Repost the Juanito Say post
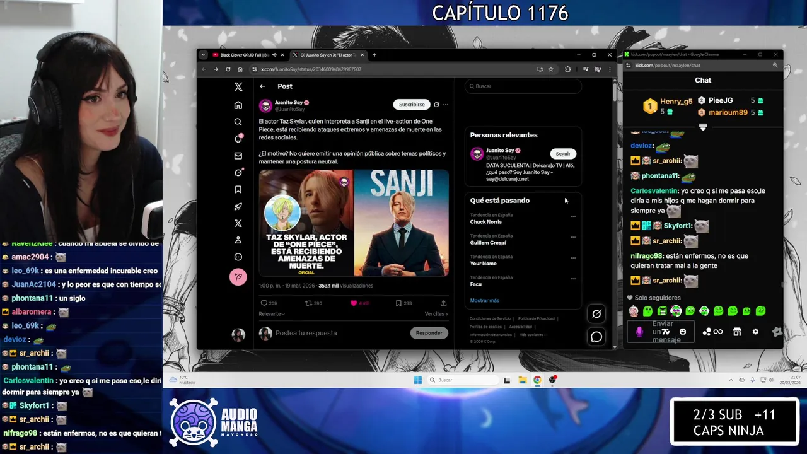 (308, 303)
